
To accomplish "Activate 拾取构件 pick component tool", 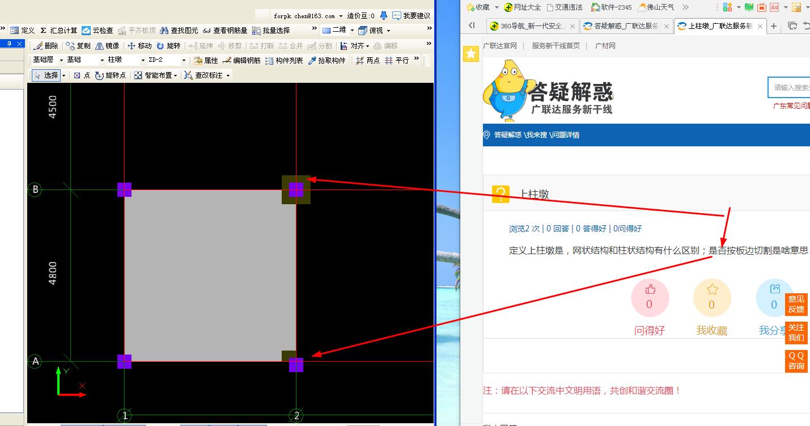I will point(326,60).
